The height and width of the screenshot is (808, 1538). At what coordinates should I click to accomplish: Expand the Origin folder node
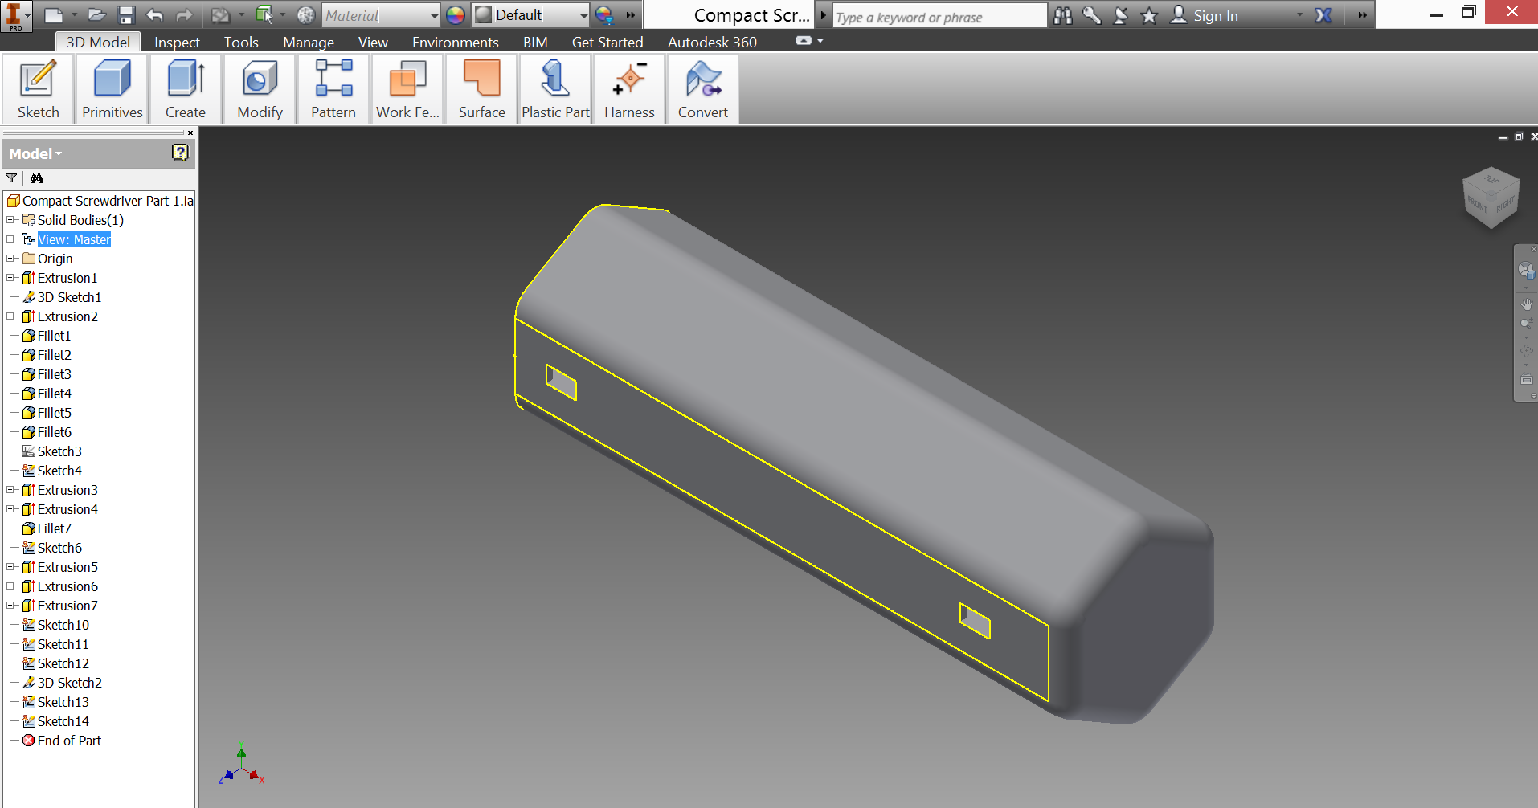tap(10, 259)
